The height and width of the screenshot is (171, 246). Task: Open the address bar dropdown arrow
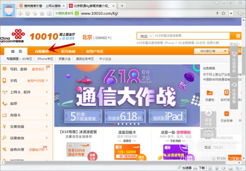coord(231,14)
